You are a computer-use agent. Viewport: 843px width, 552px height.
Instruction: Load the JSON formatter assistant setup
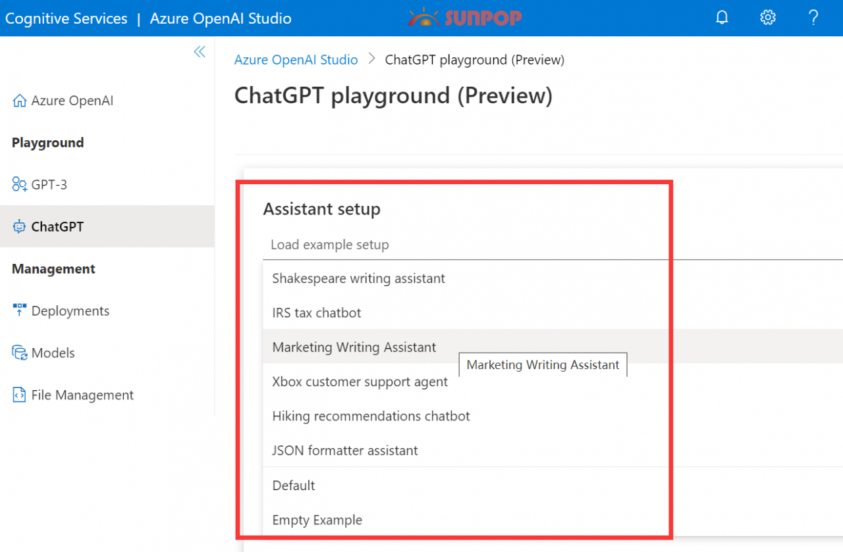(345, 450)
